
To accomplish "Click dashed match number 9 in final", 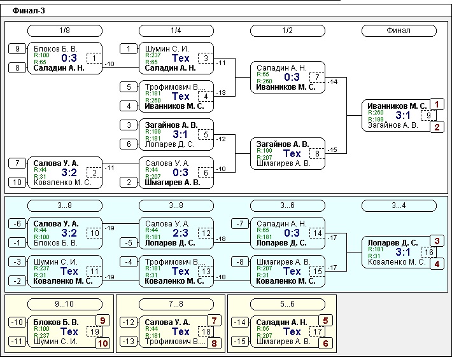I will [x=428, y=116].
